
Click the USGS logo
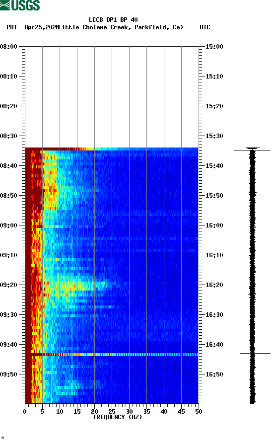20,5
